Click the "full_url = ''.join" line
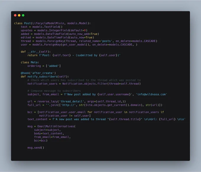Screen dimensions: 201x172 pos(95,105)
